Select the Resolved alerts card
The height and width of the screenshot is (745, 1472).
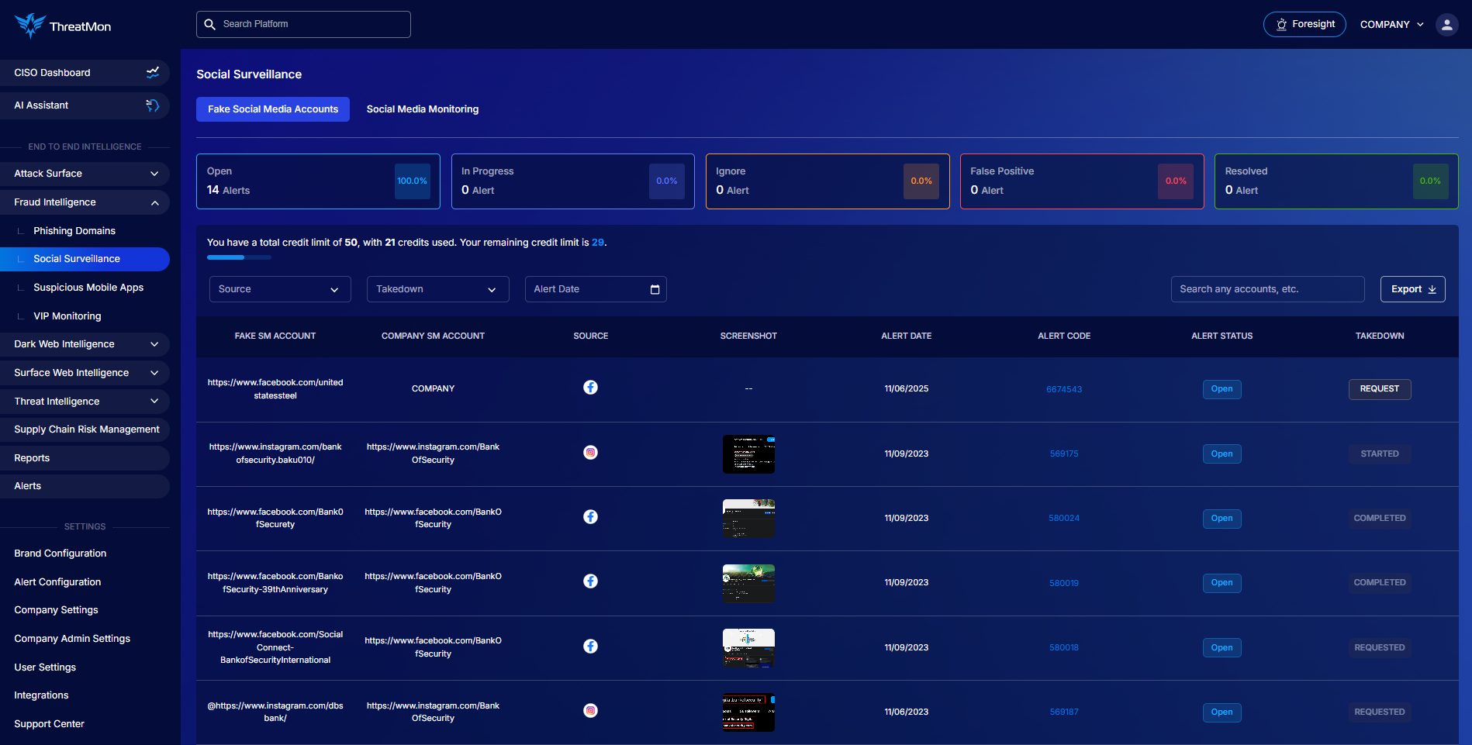click(1336, 181)
